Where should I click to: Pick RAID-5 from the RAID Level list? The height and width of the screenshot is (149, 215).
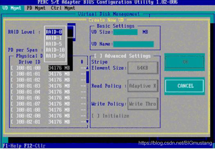point(54,44)
